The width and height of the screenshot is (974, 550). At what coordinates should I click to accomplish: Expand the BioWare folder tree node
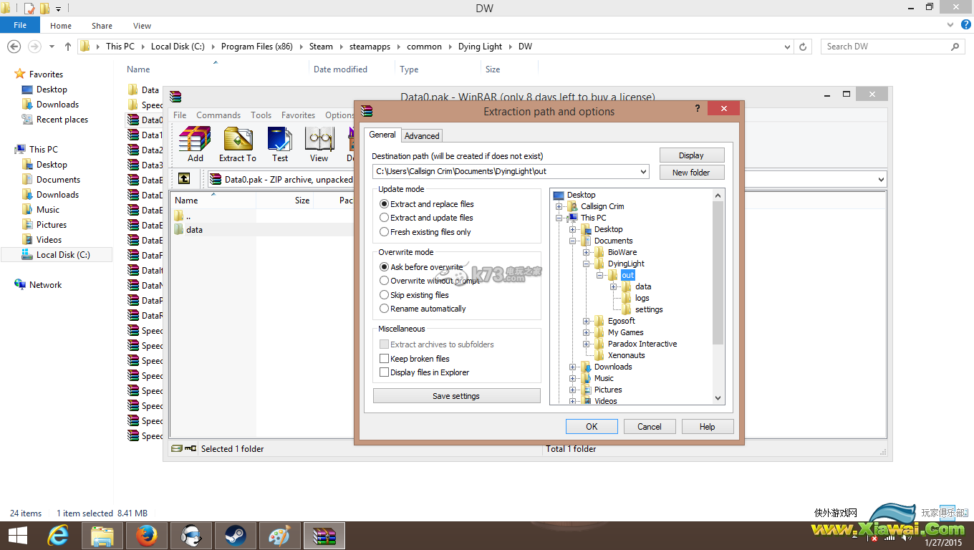coord(587,252)
